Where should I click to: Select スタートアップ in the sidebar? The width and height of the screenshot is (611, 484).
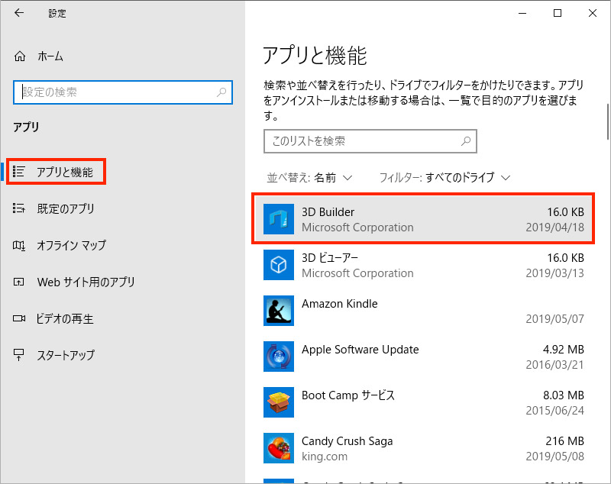(66, 355)
